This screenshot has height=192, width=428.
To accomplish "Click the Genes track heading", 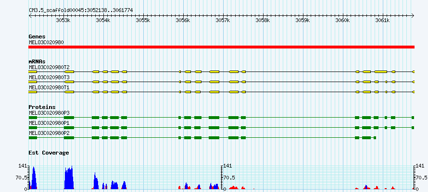I will (x=37, y=36).
